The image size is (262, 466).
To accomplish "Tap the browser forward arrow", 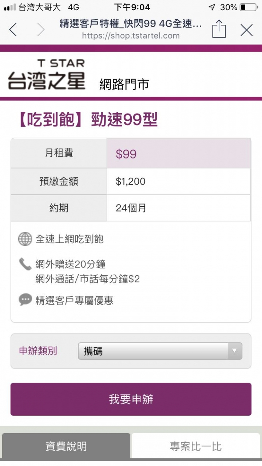I will point(40,30).
